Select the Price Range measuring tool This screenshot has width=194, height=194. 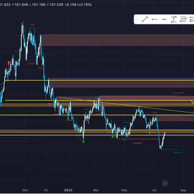point(174,19)
